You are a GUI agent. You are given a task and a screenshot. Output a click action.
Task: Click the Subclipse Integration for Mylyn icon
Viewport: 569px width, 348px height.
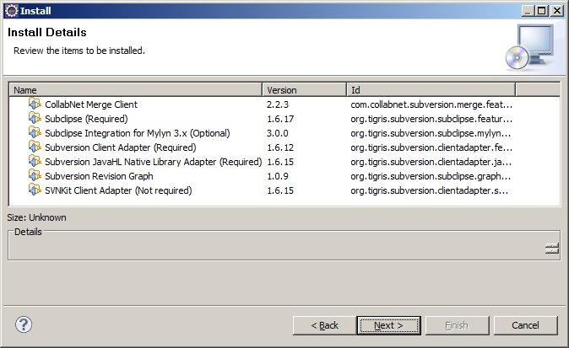(35, 133)
